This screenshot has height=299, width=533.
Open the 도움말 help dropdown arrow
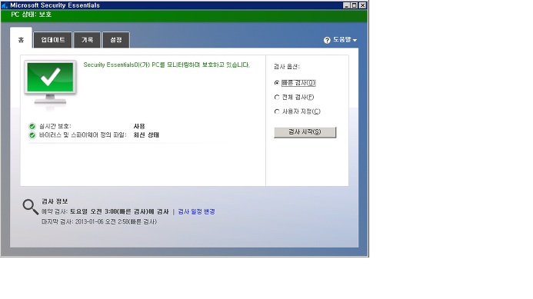click(355, 41)
